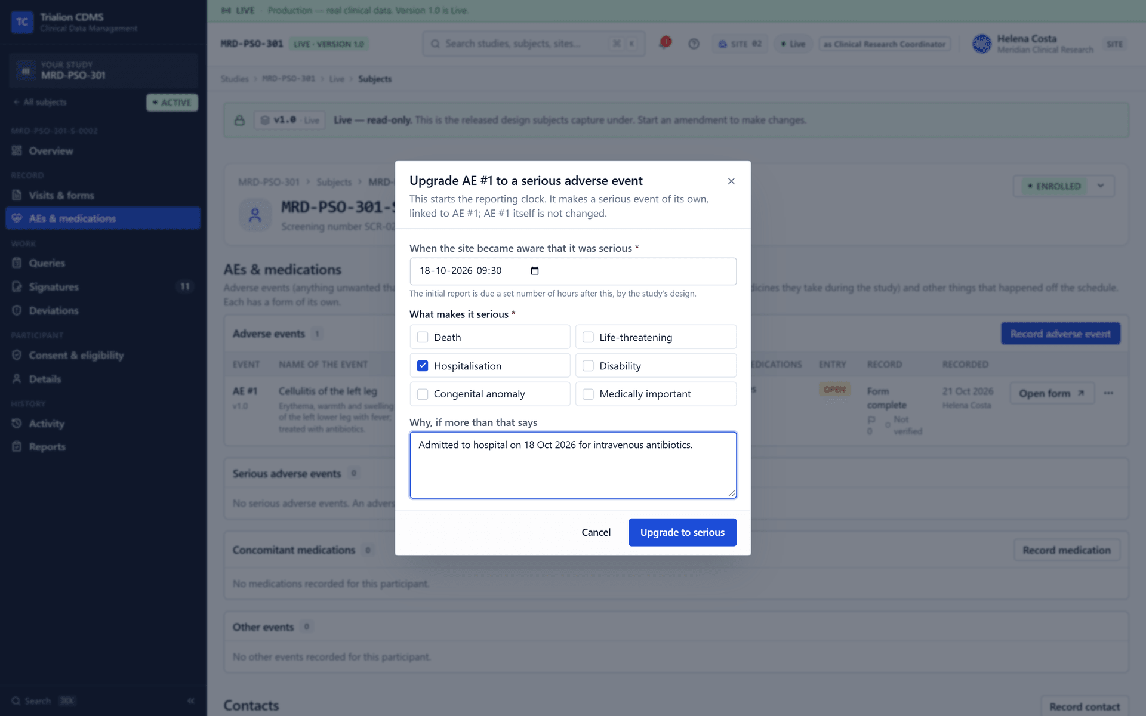1146x716 pixels.
Task: Open the sidebar Search at bottom
Action: click(44, 701)
